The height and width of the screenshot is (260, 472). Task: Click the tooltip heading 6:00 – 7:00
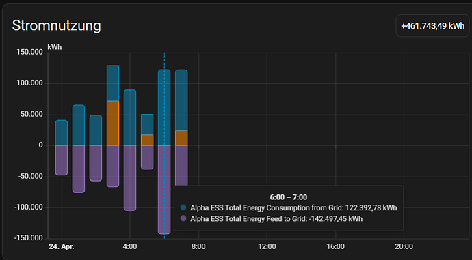click(x=289, y=197)
